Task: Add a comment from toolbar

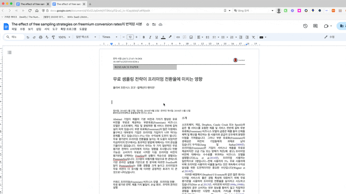Action: click(185, 37)
